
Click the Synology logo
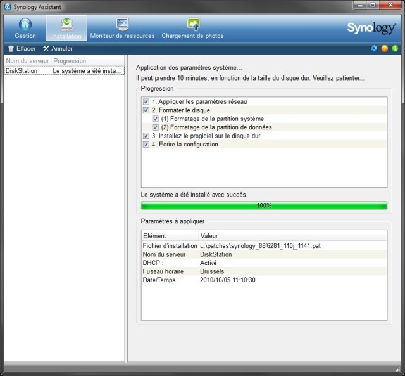[x=371, y=28]
